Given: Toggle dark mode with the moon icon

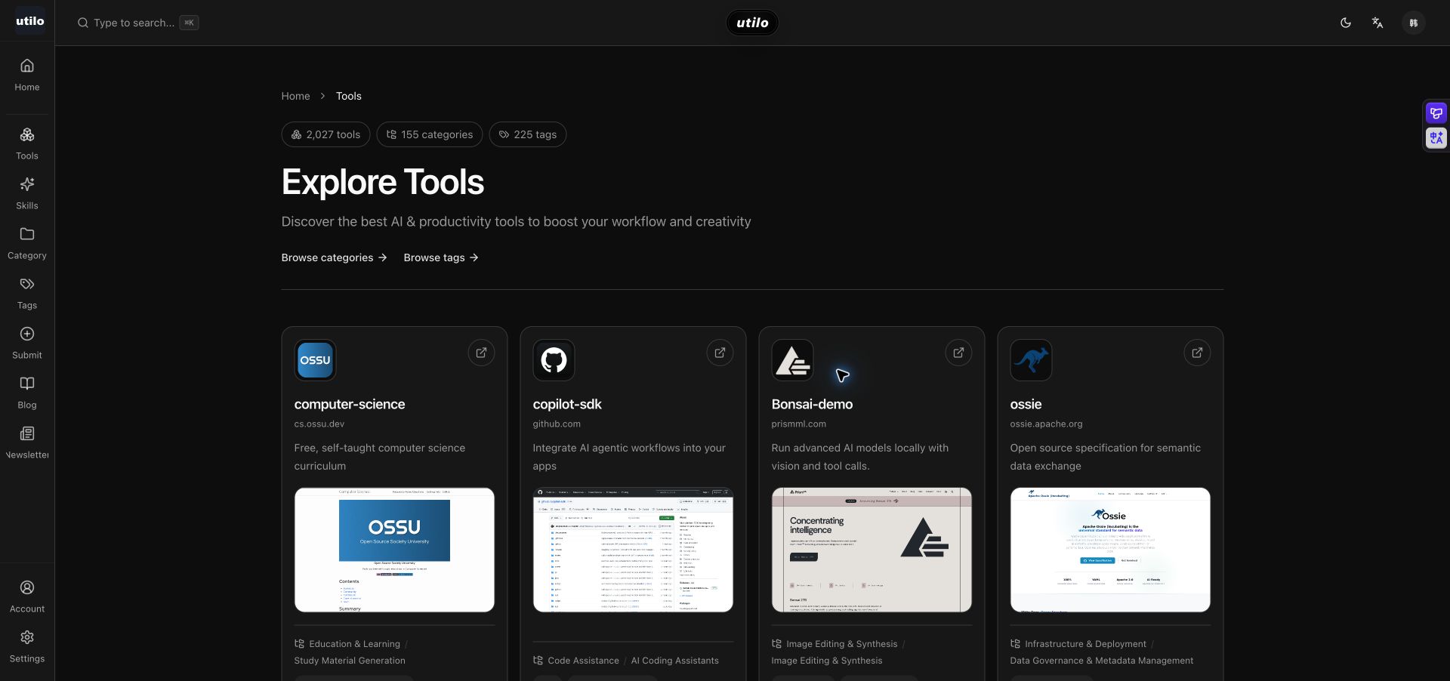Looking at the screenshot, I should pyautogui.click(x=1345, y=23).
